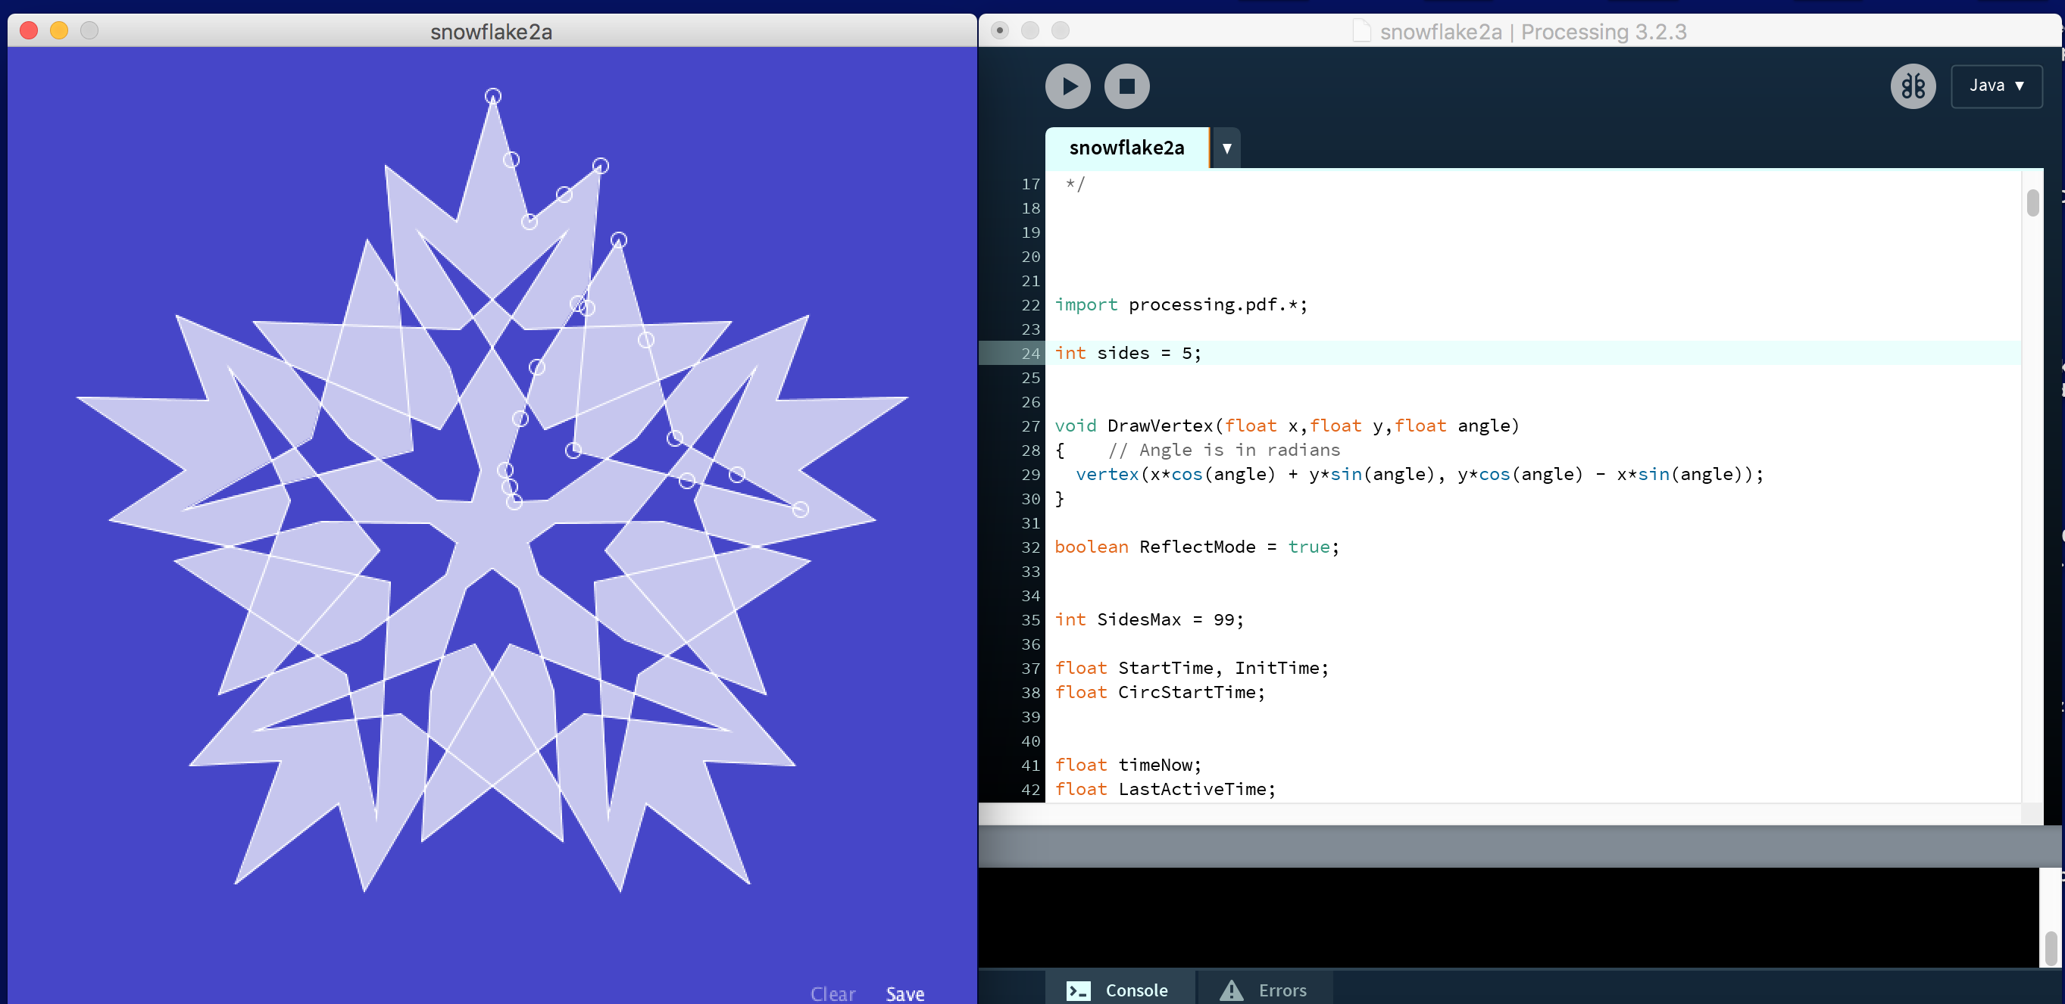
Task: Open the Debugger butterfly icon
Action: point(1913,86)
